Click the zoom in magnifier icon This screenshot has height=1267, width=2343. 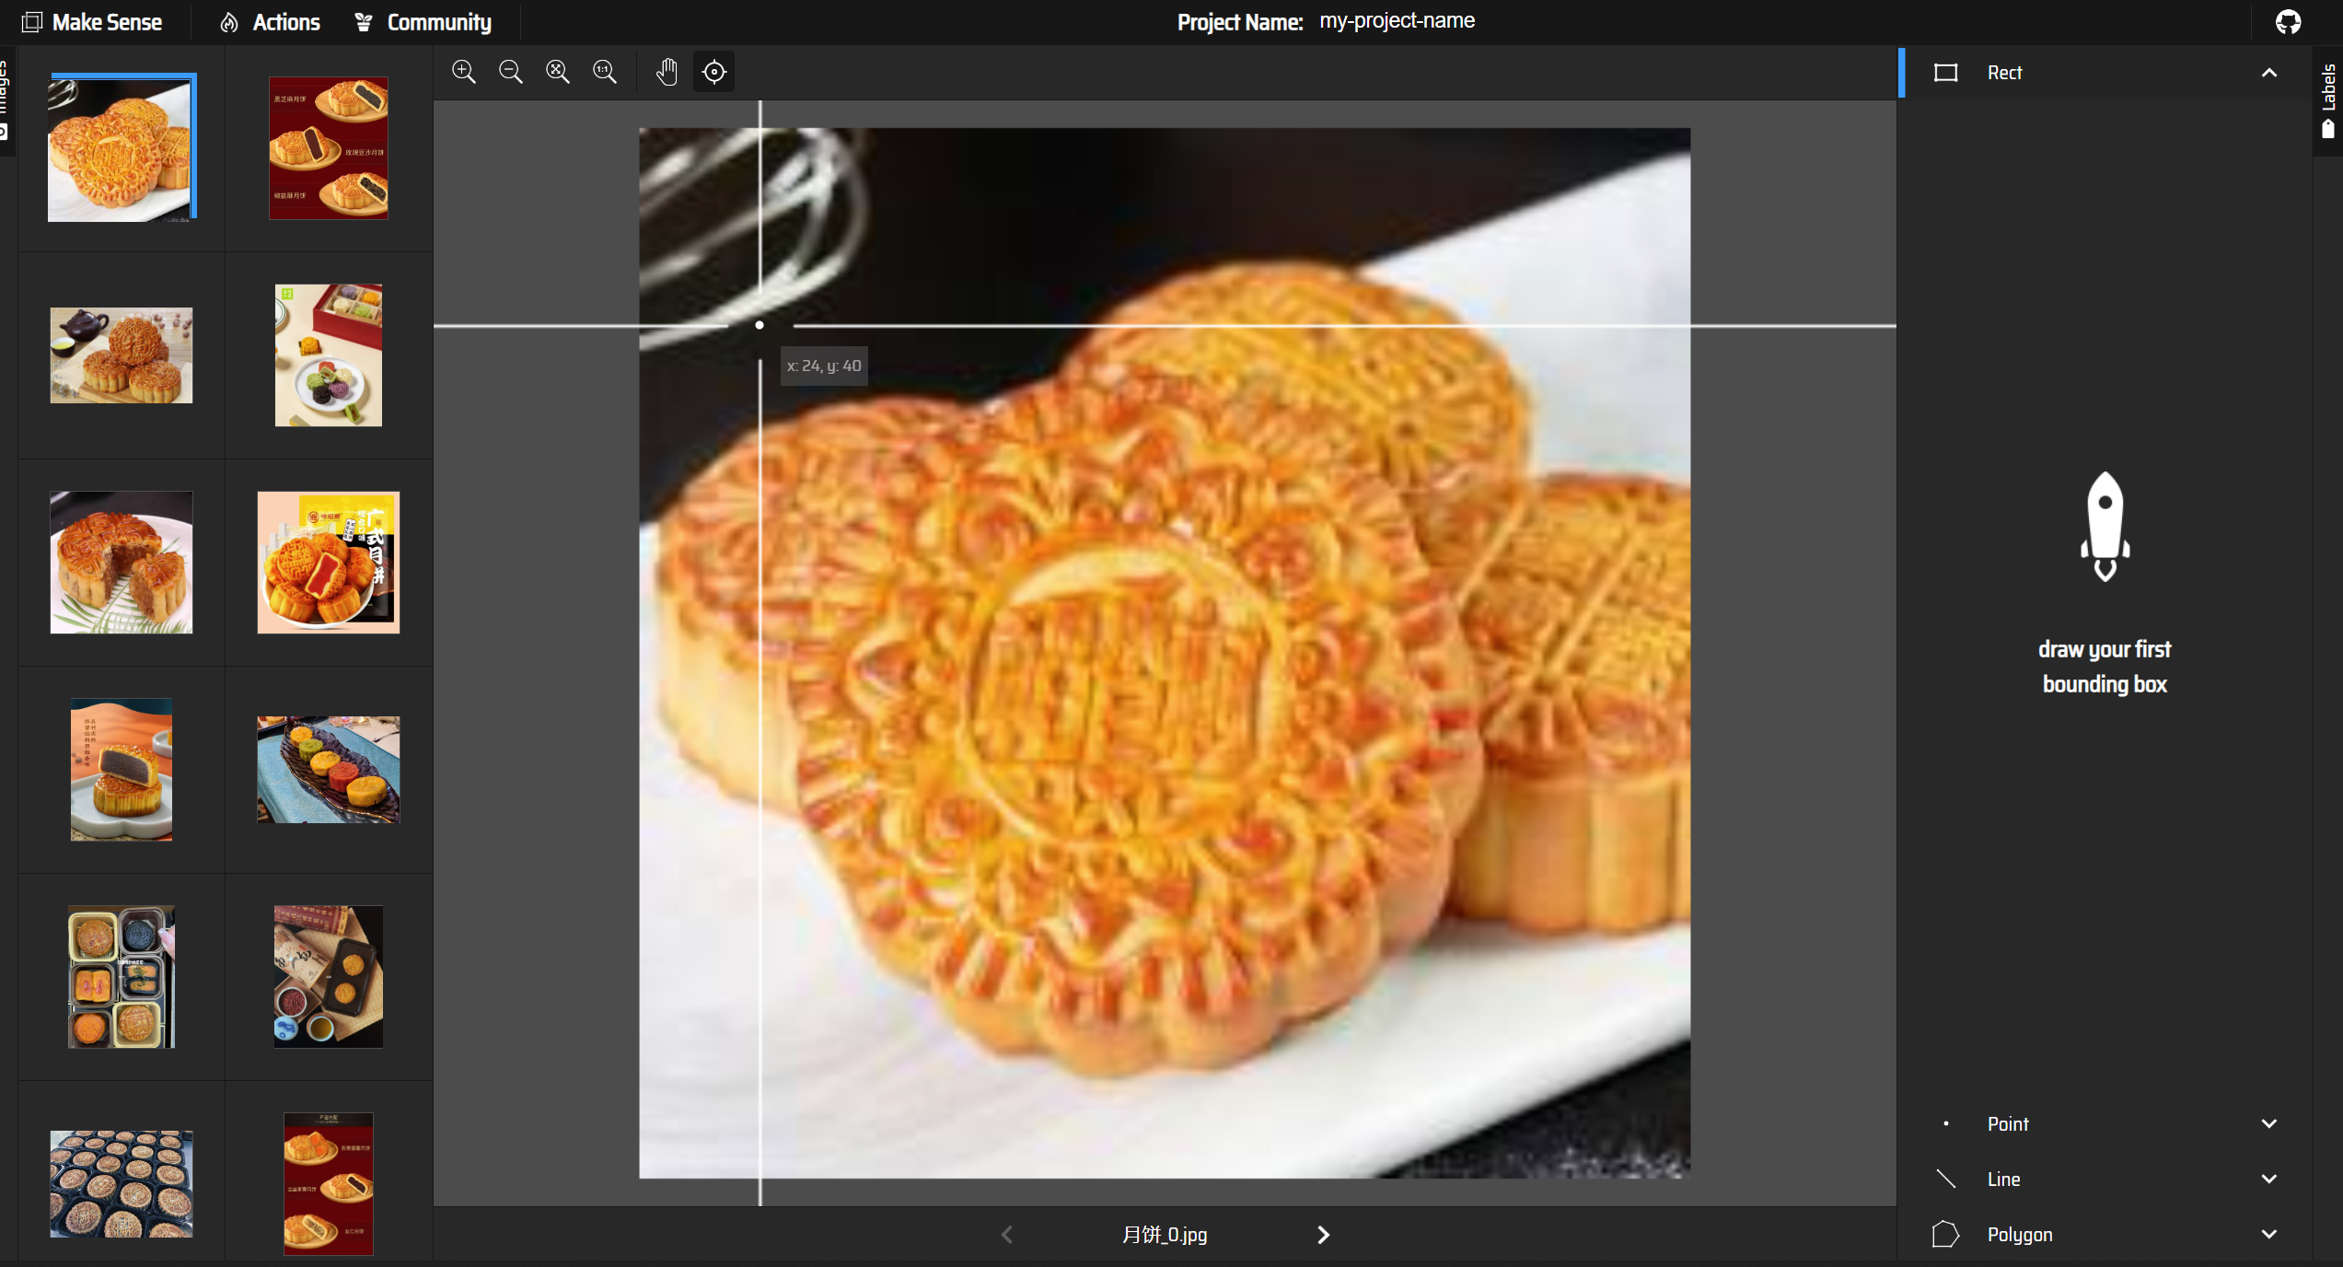coord(464,72)
